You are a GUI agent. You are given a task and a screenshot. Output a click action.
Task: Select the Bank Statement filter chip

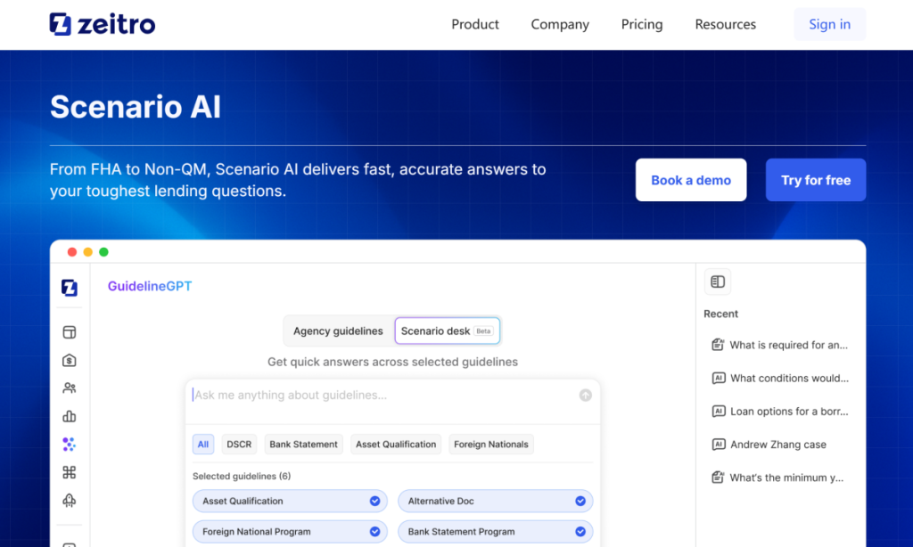coord(303,444)
